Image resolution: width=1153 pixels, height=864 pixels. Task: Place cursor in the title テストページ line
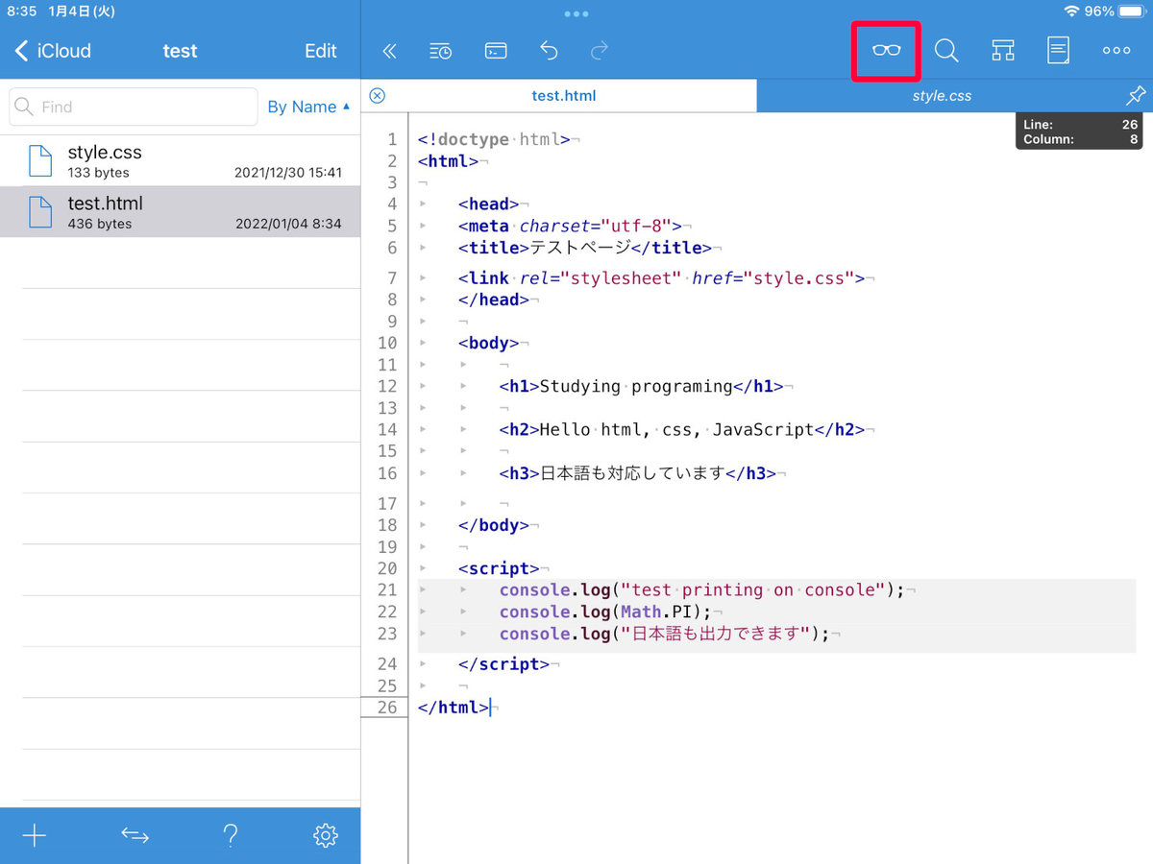[x=585, y=248]
